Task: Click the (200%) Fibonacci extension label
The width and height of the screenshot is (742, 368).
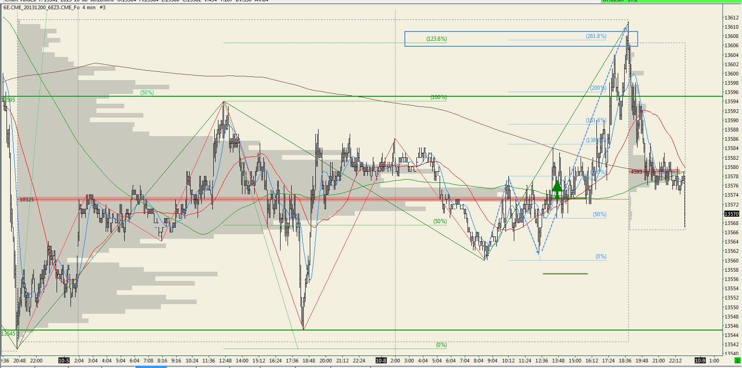Action: [x=598, y=88]
